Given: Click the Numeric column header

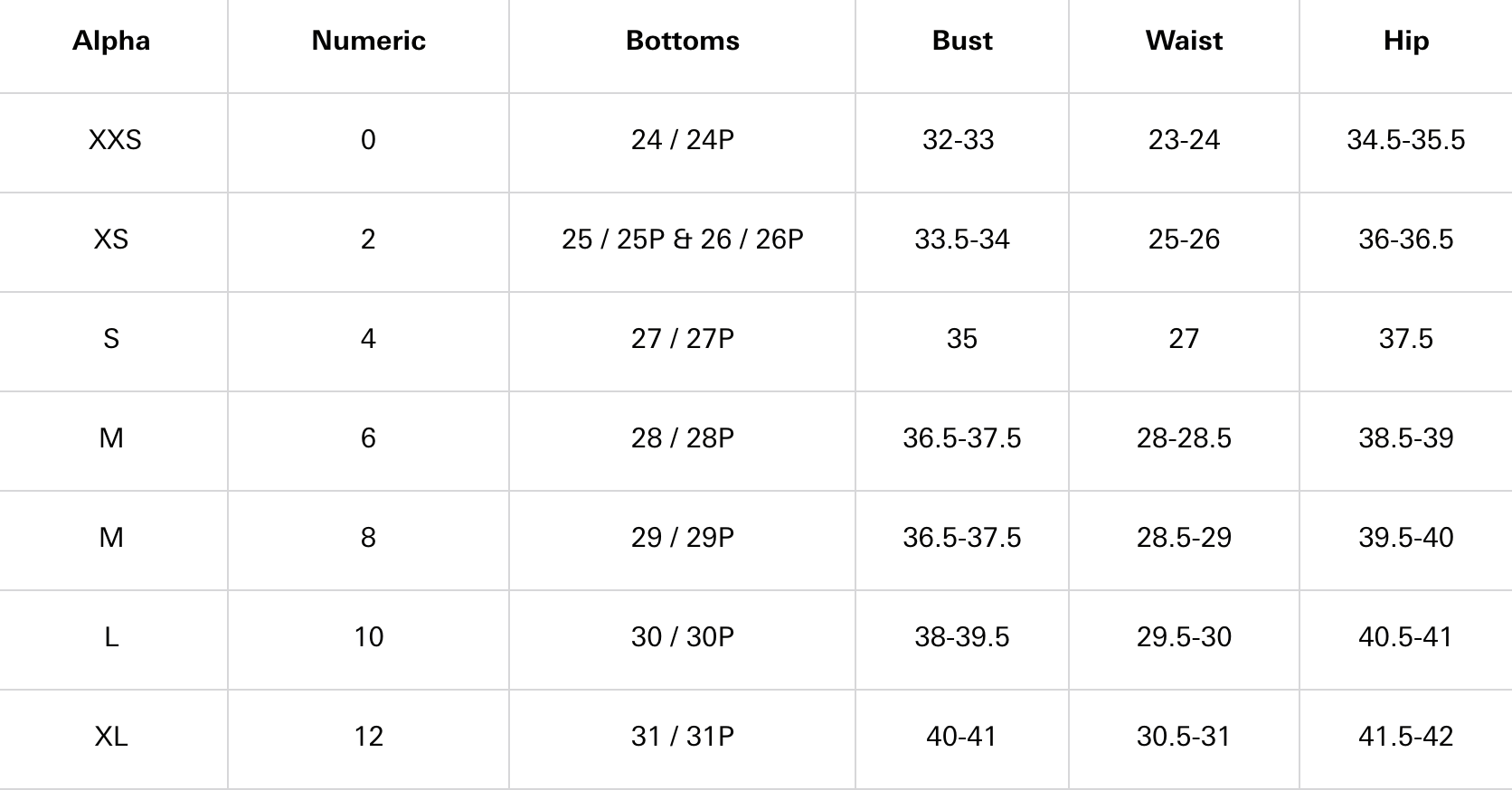Looking at the screenshot, I should pos(368,41).
